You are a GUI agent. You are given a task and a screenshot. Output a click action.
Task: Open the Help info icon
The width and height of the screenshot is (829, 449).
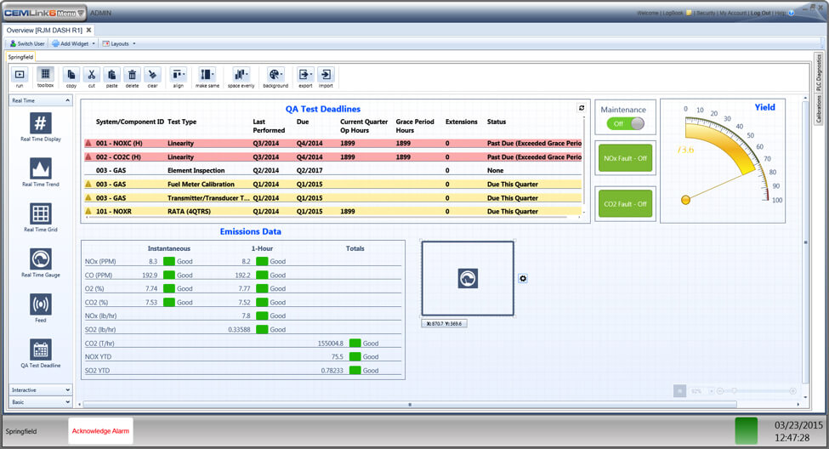pyautogui.click(x=791, y=13)
